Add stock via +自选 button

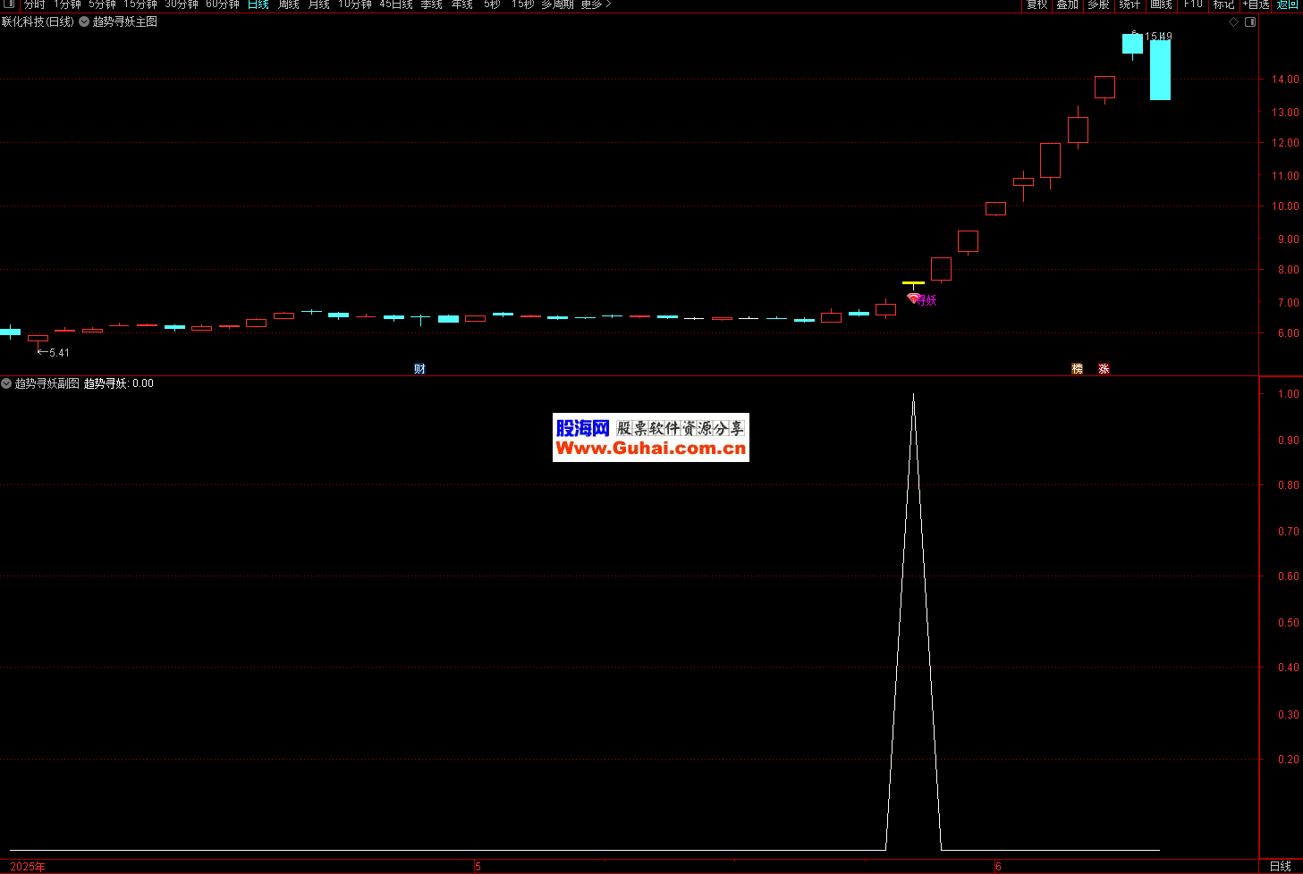pyautogui.click(x=1256, y=4)
